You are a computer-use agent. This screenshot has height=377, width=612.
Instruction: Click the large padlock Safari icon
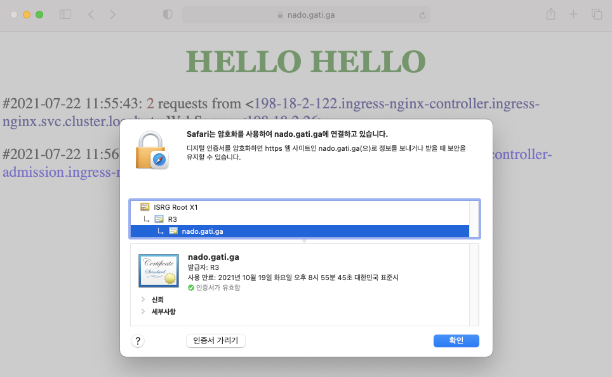[152, 150]
